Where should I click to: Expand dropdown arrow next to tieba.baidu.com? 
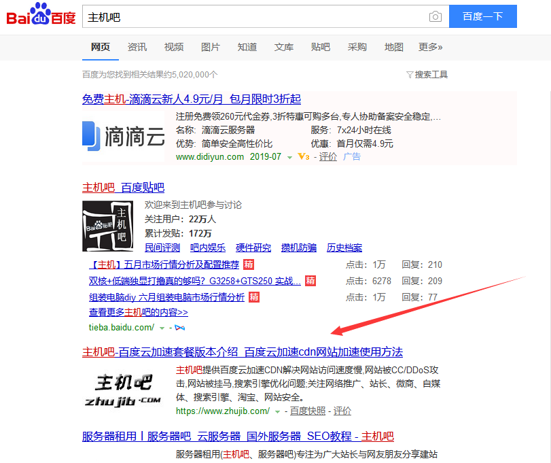162,328
